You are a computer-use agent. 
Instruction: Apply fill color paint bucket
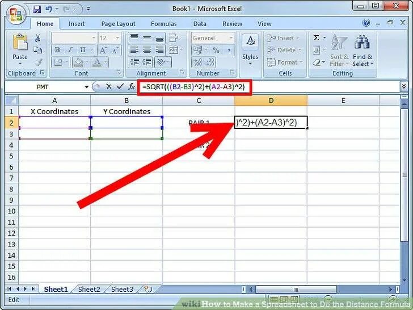click(x=79, y=62)
